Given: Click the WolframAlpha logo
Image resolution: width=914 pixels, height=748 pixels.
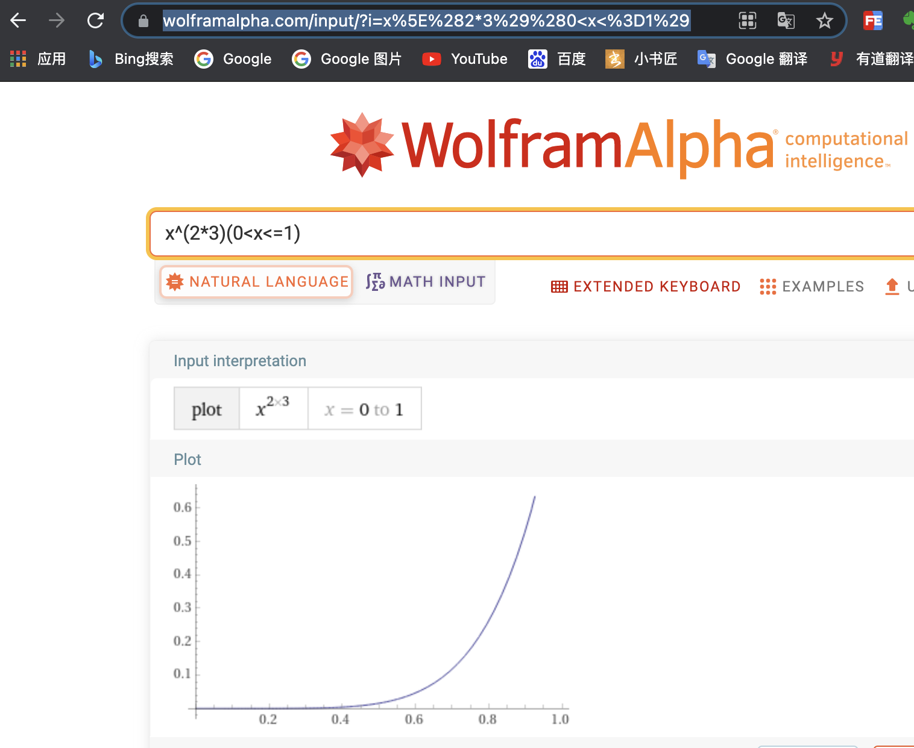Looking at the screenshot, I should click(619, 145).
